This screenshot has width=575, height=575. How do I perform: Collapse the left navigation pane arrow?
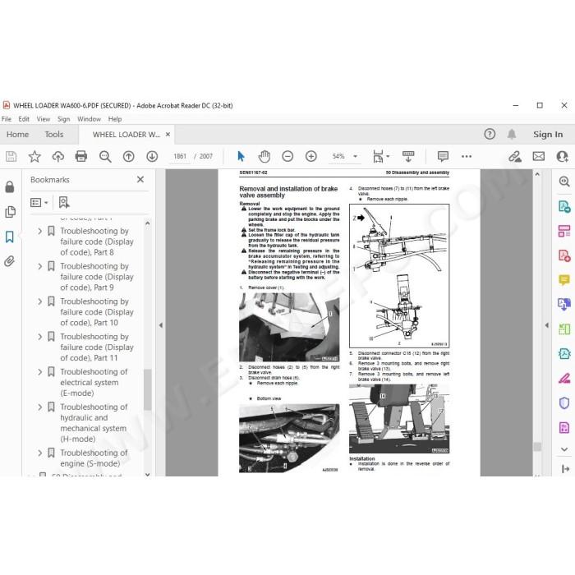(161, 325)
